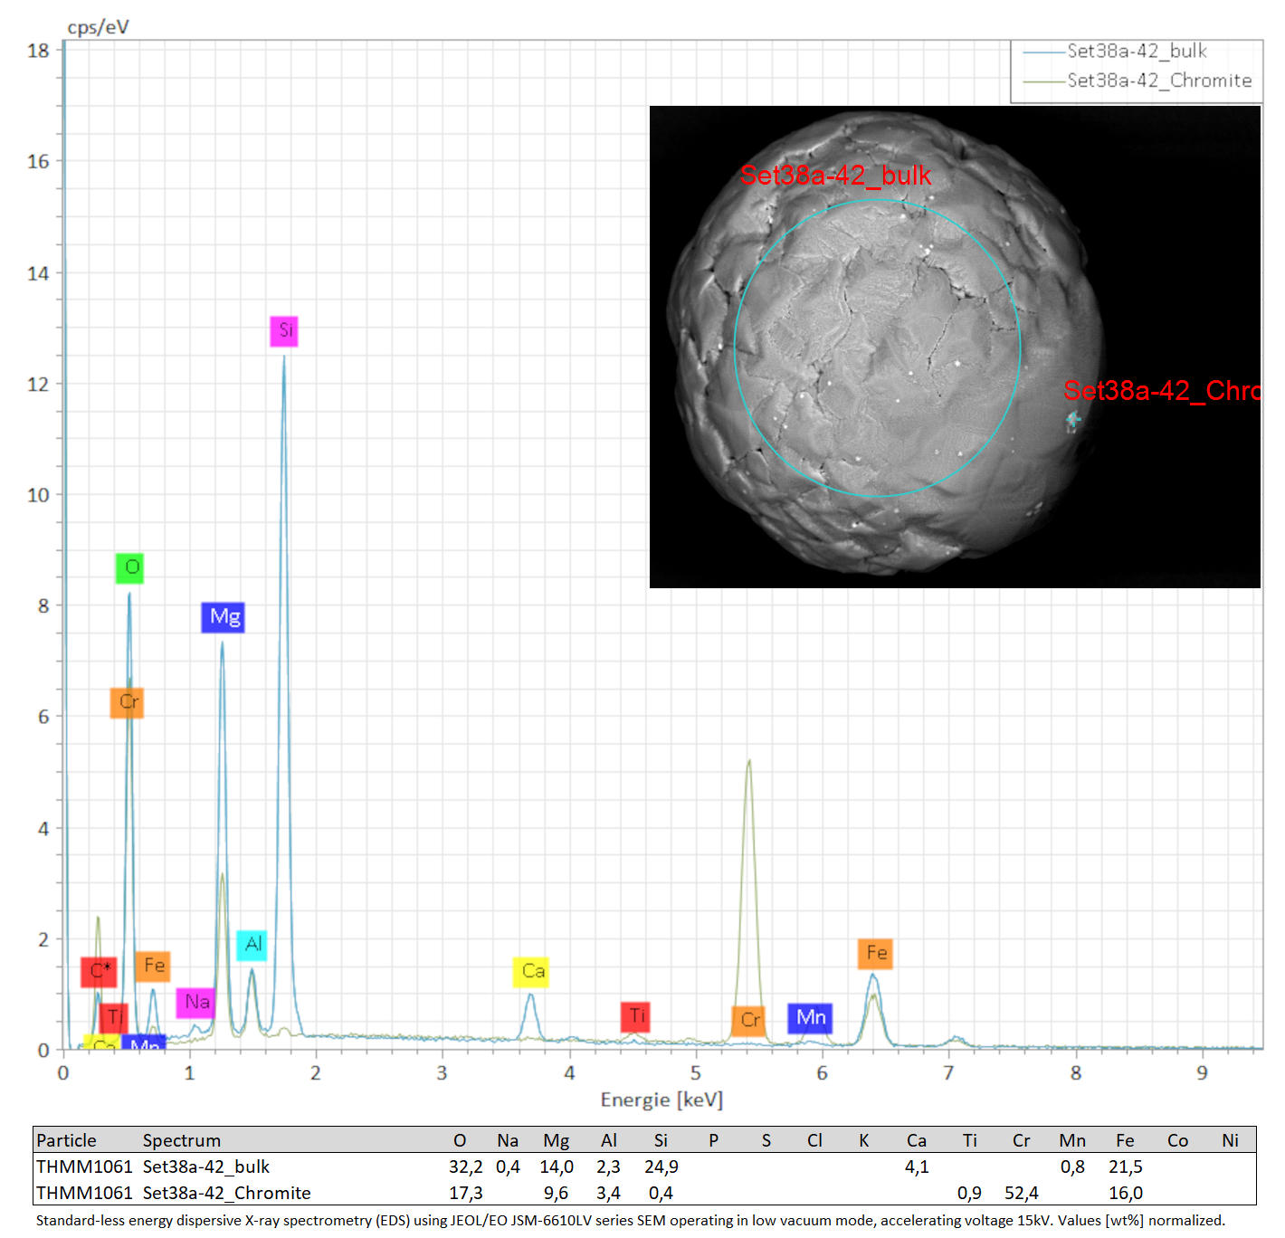Viewport: 1285px width, 1238px height.
Task: Click the orange Fe label near 6.4 keV
Action: [x=875, y=954]
